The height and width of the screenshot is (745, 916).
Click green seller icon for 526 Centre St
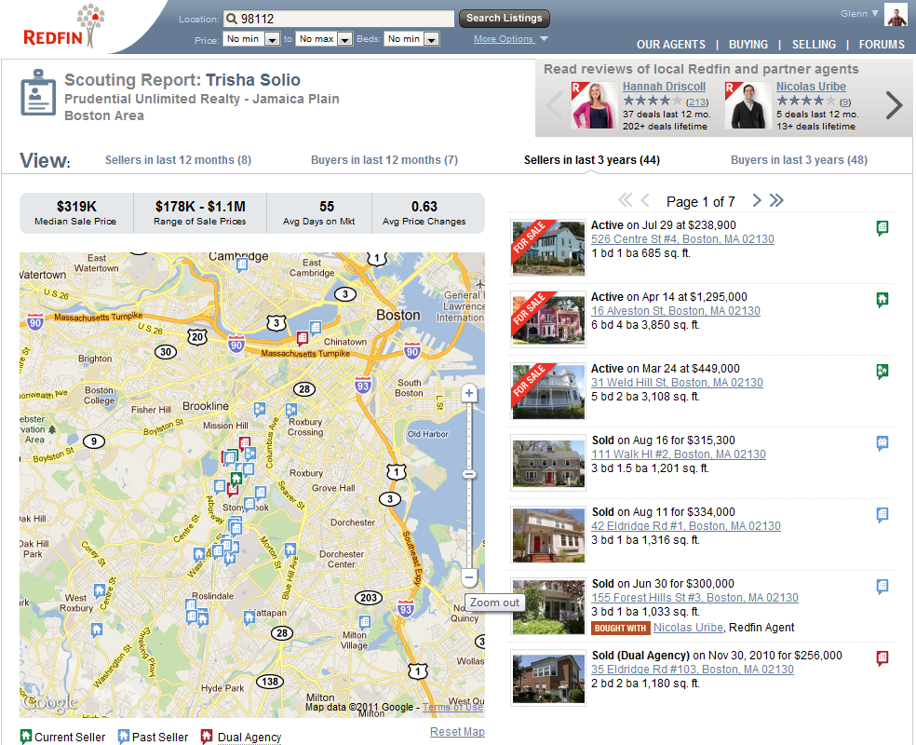tap(882, 228)
